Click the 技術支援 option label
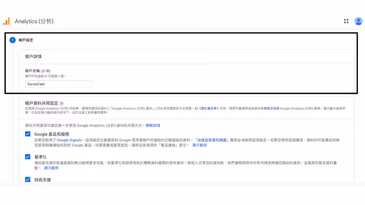 pyautogui.click(x=42, y=179)
